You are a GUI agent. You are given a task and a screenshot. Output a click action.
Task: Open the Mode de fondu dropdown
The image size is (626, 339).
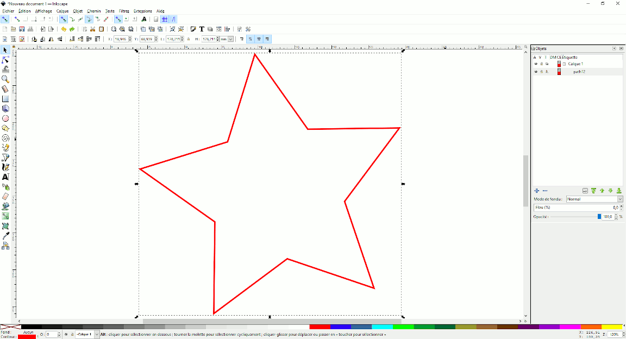click(x=594, y=199)
